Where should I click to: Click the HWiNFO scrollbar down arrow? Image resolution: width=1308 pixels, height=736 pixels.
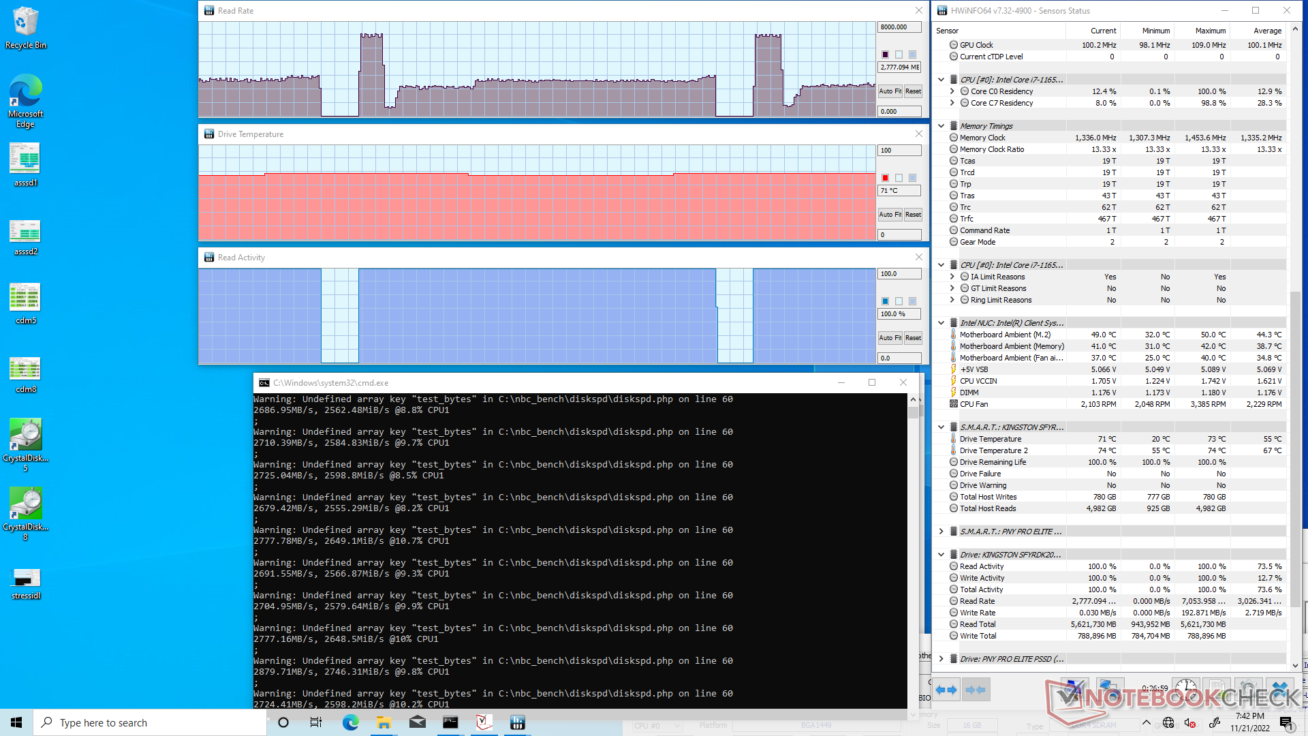coord(1295,666)
